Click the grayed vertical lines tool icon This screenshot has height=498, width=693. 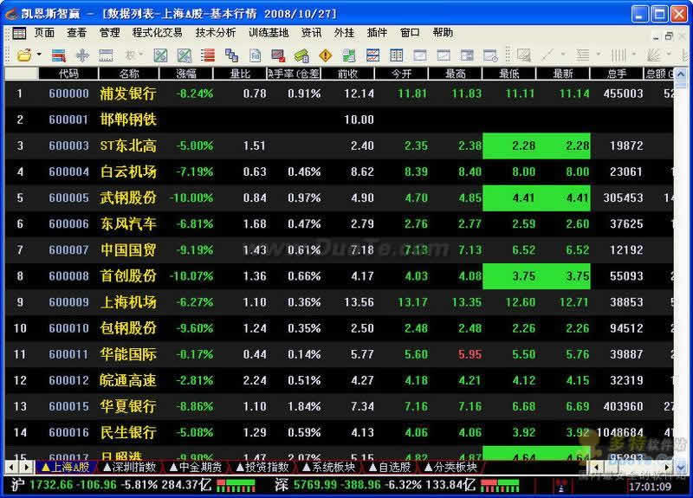pos(618,55)
